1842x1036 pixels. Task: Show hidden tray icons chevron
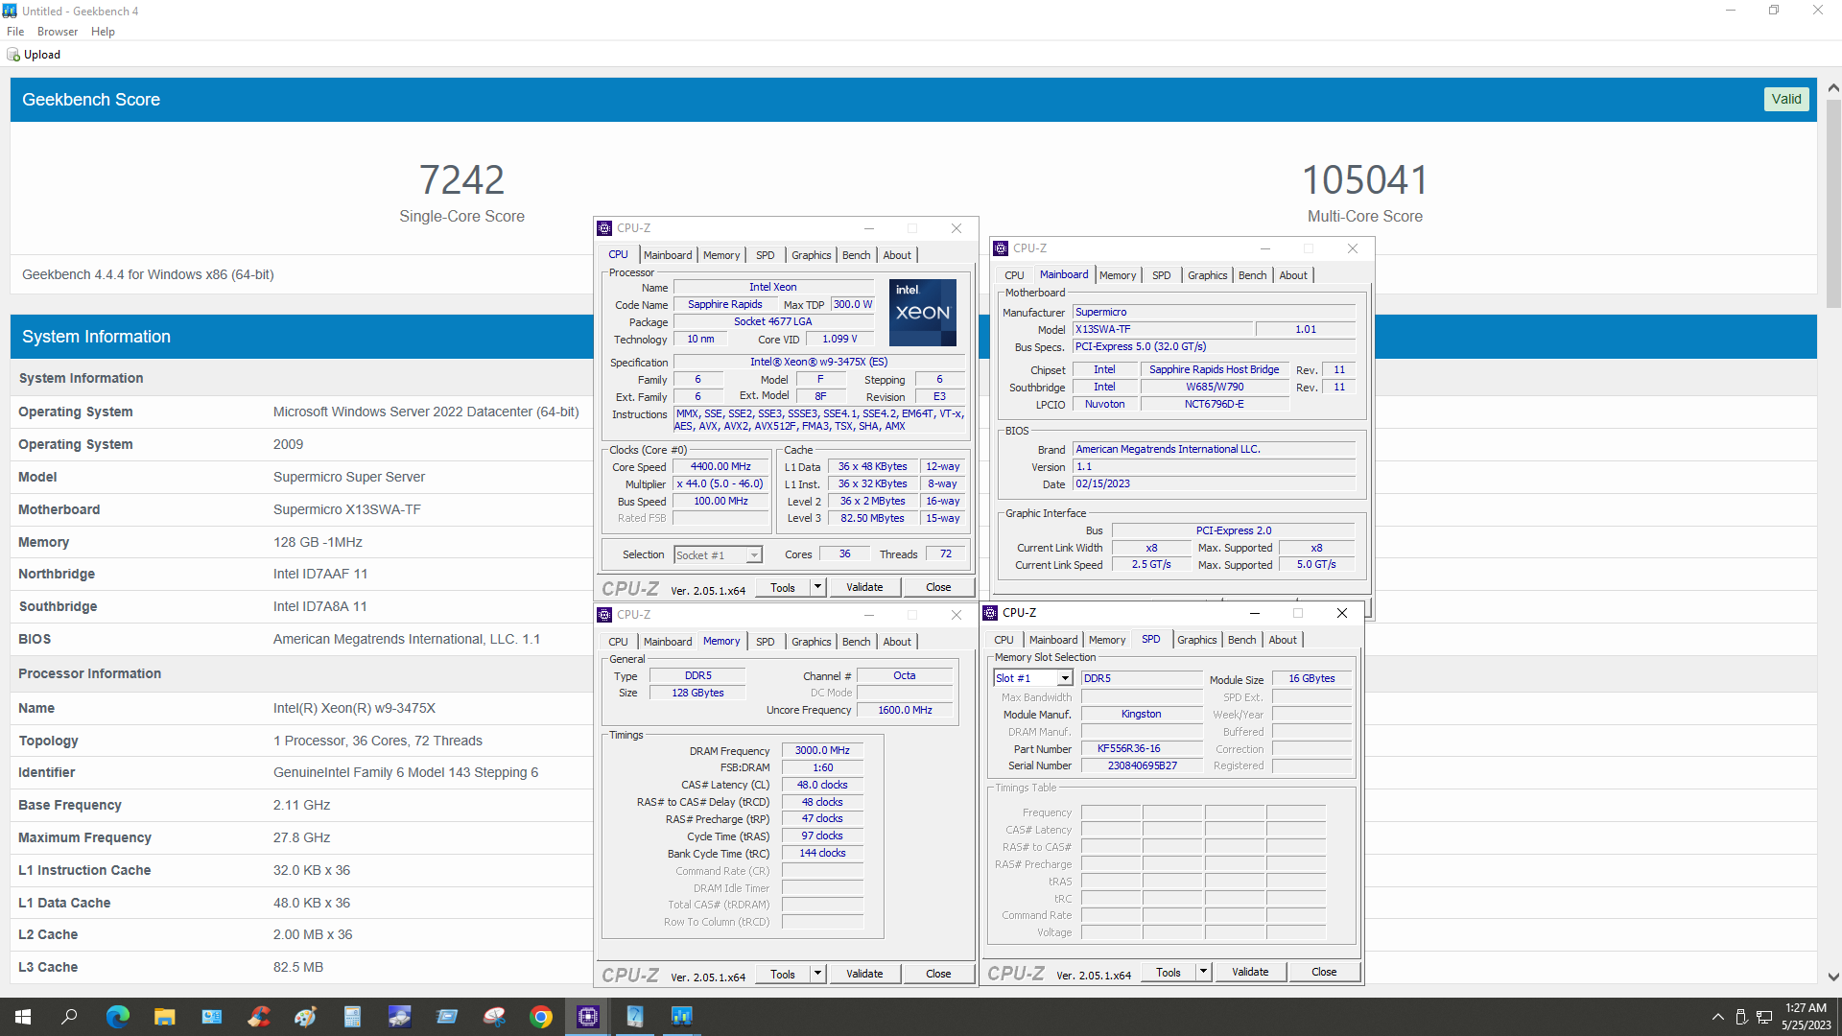pyautogui.click(x=1717, y=1017)
